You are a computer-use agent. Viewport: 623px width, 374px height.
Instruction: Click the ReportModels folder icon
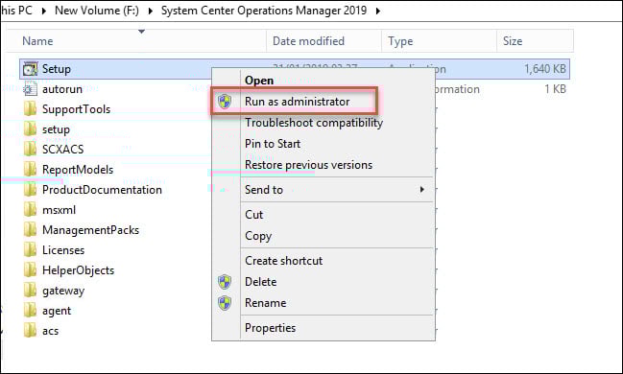click(x=30, y=170)
